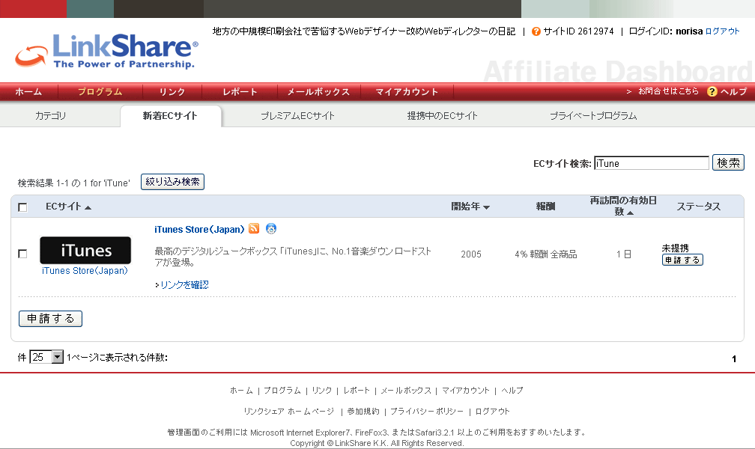Click footer メールボックス link
The height and width of the screenshot is (449, 755).
click(x=406, y=391)
